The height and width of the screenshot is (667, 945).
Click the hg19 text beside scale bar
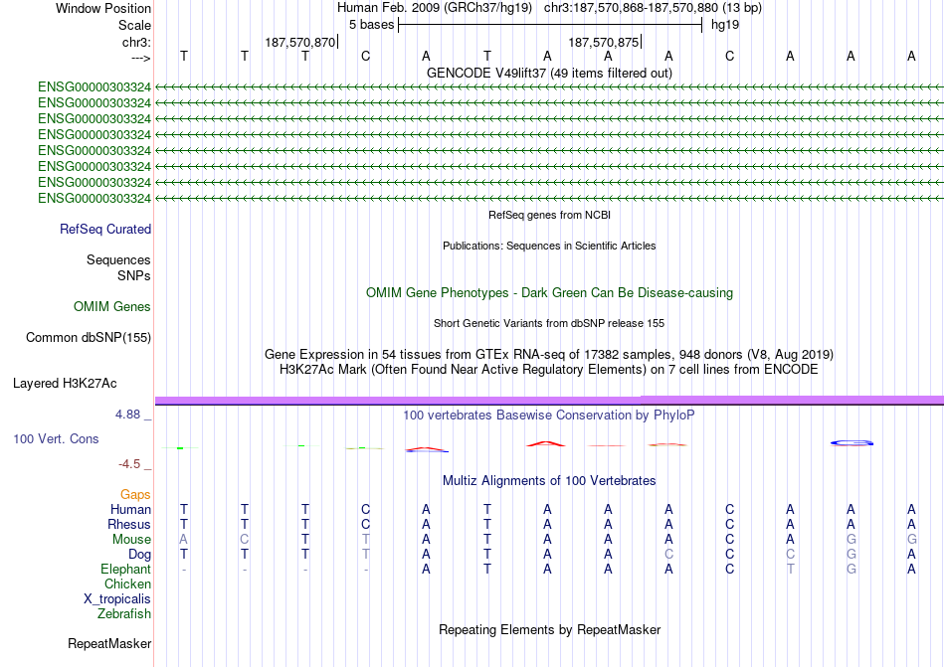coord(725,25)
